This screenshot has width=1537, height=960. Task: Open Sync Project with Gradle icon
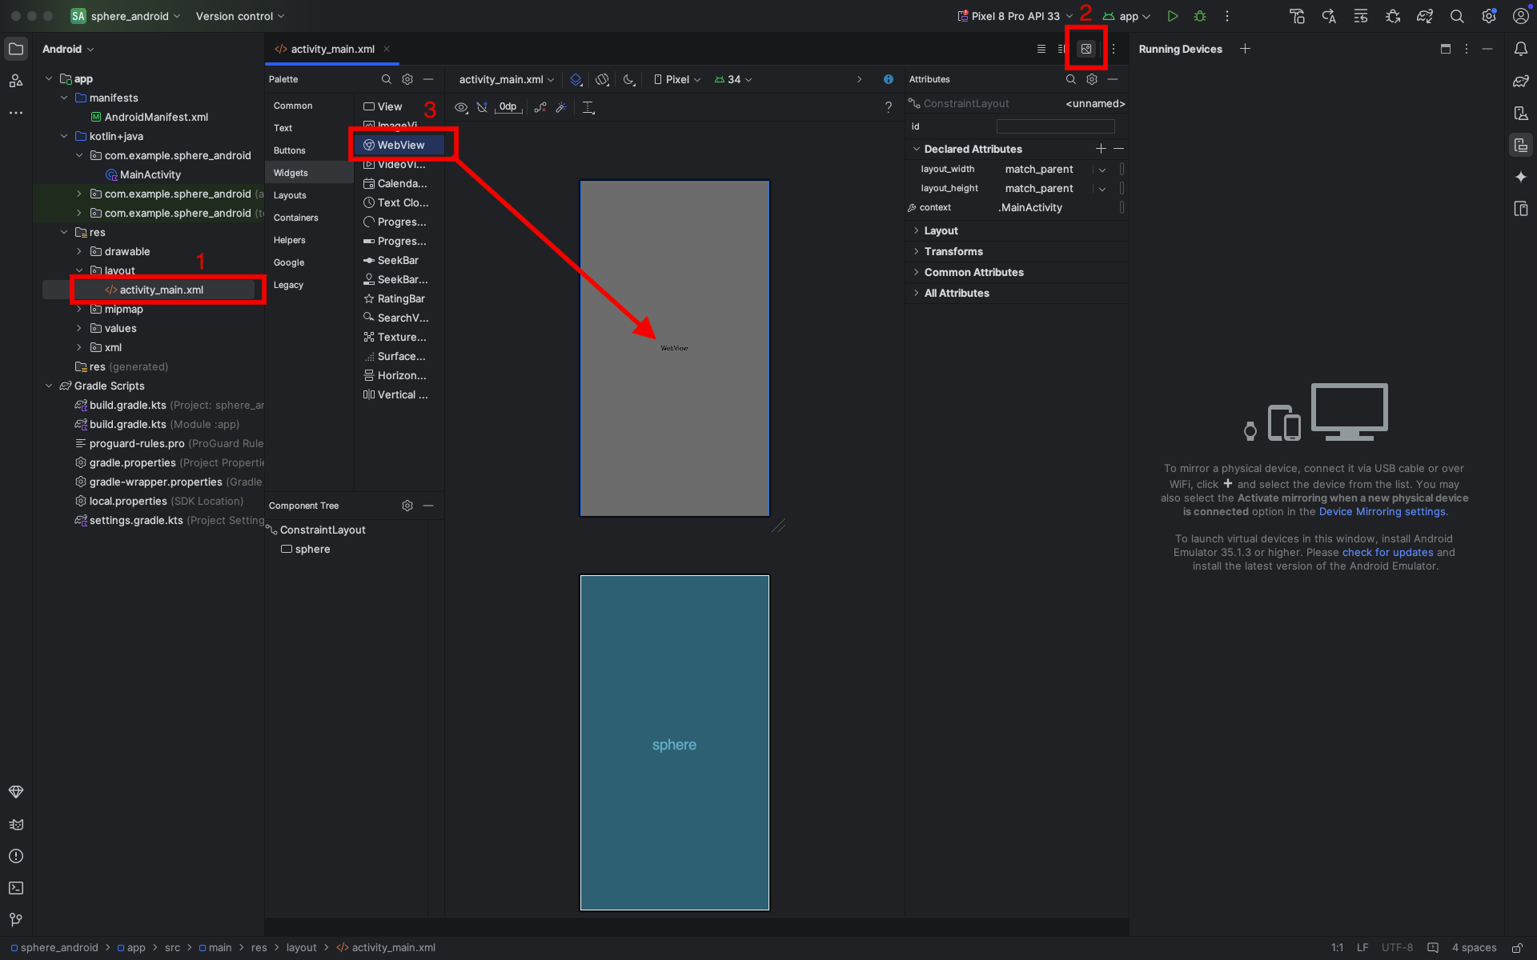(1424, 16)
